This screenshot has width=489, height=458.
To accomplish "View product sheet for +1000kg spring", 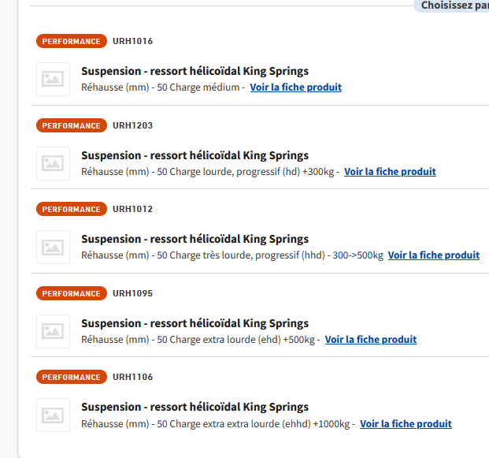I will tap(406, 424).
